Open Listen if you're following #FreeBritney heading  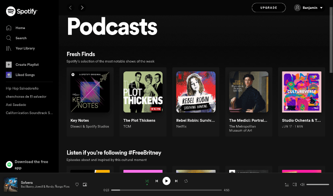tap(114, 153)
